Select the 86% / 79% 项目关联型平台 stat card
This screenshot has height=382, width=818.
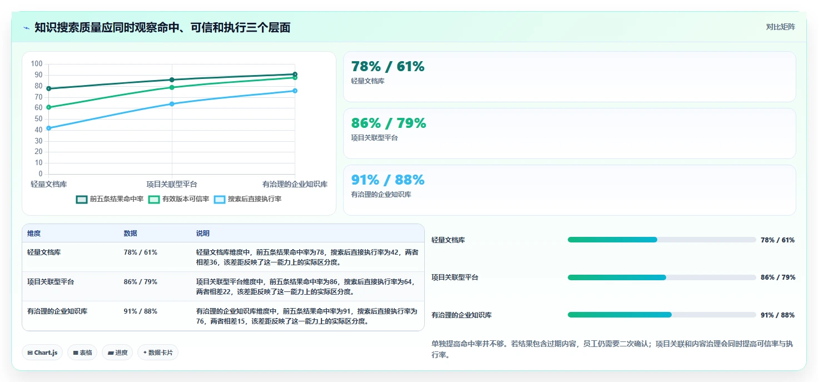point(569,133)
